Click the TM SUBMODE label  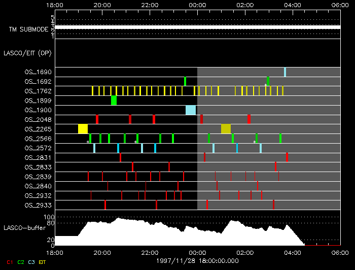coord(29,29)
